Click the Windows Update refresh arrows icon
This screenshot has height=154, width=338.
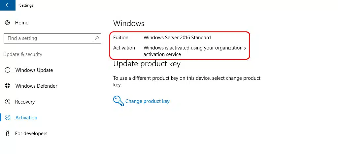[x=8, y=70]
